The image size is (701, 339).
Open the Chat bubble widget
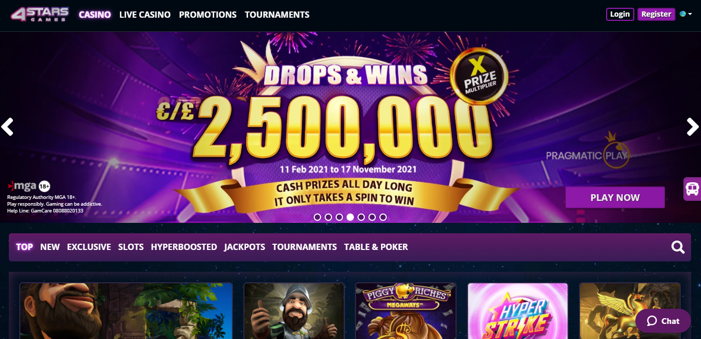(x=663, y=321)
